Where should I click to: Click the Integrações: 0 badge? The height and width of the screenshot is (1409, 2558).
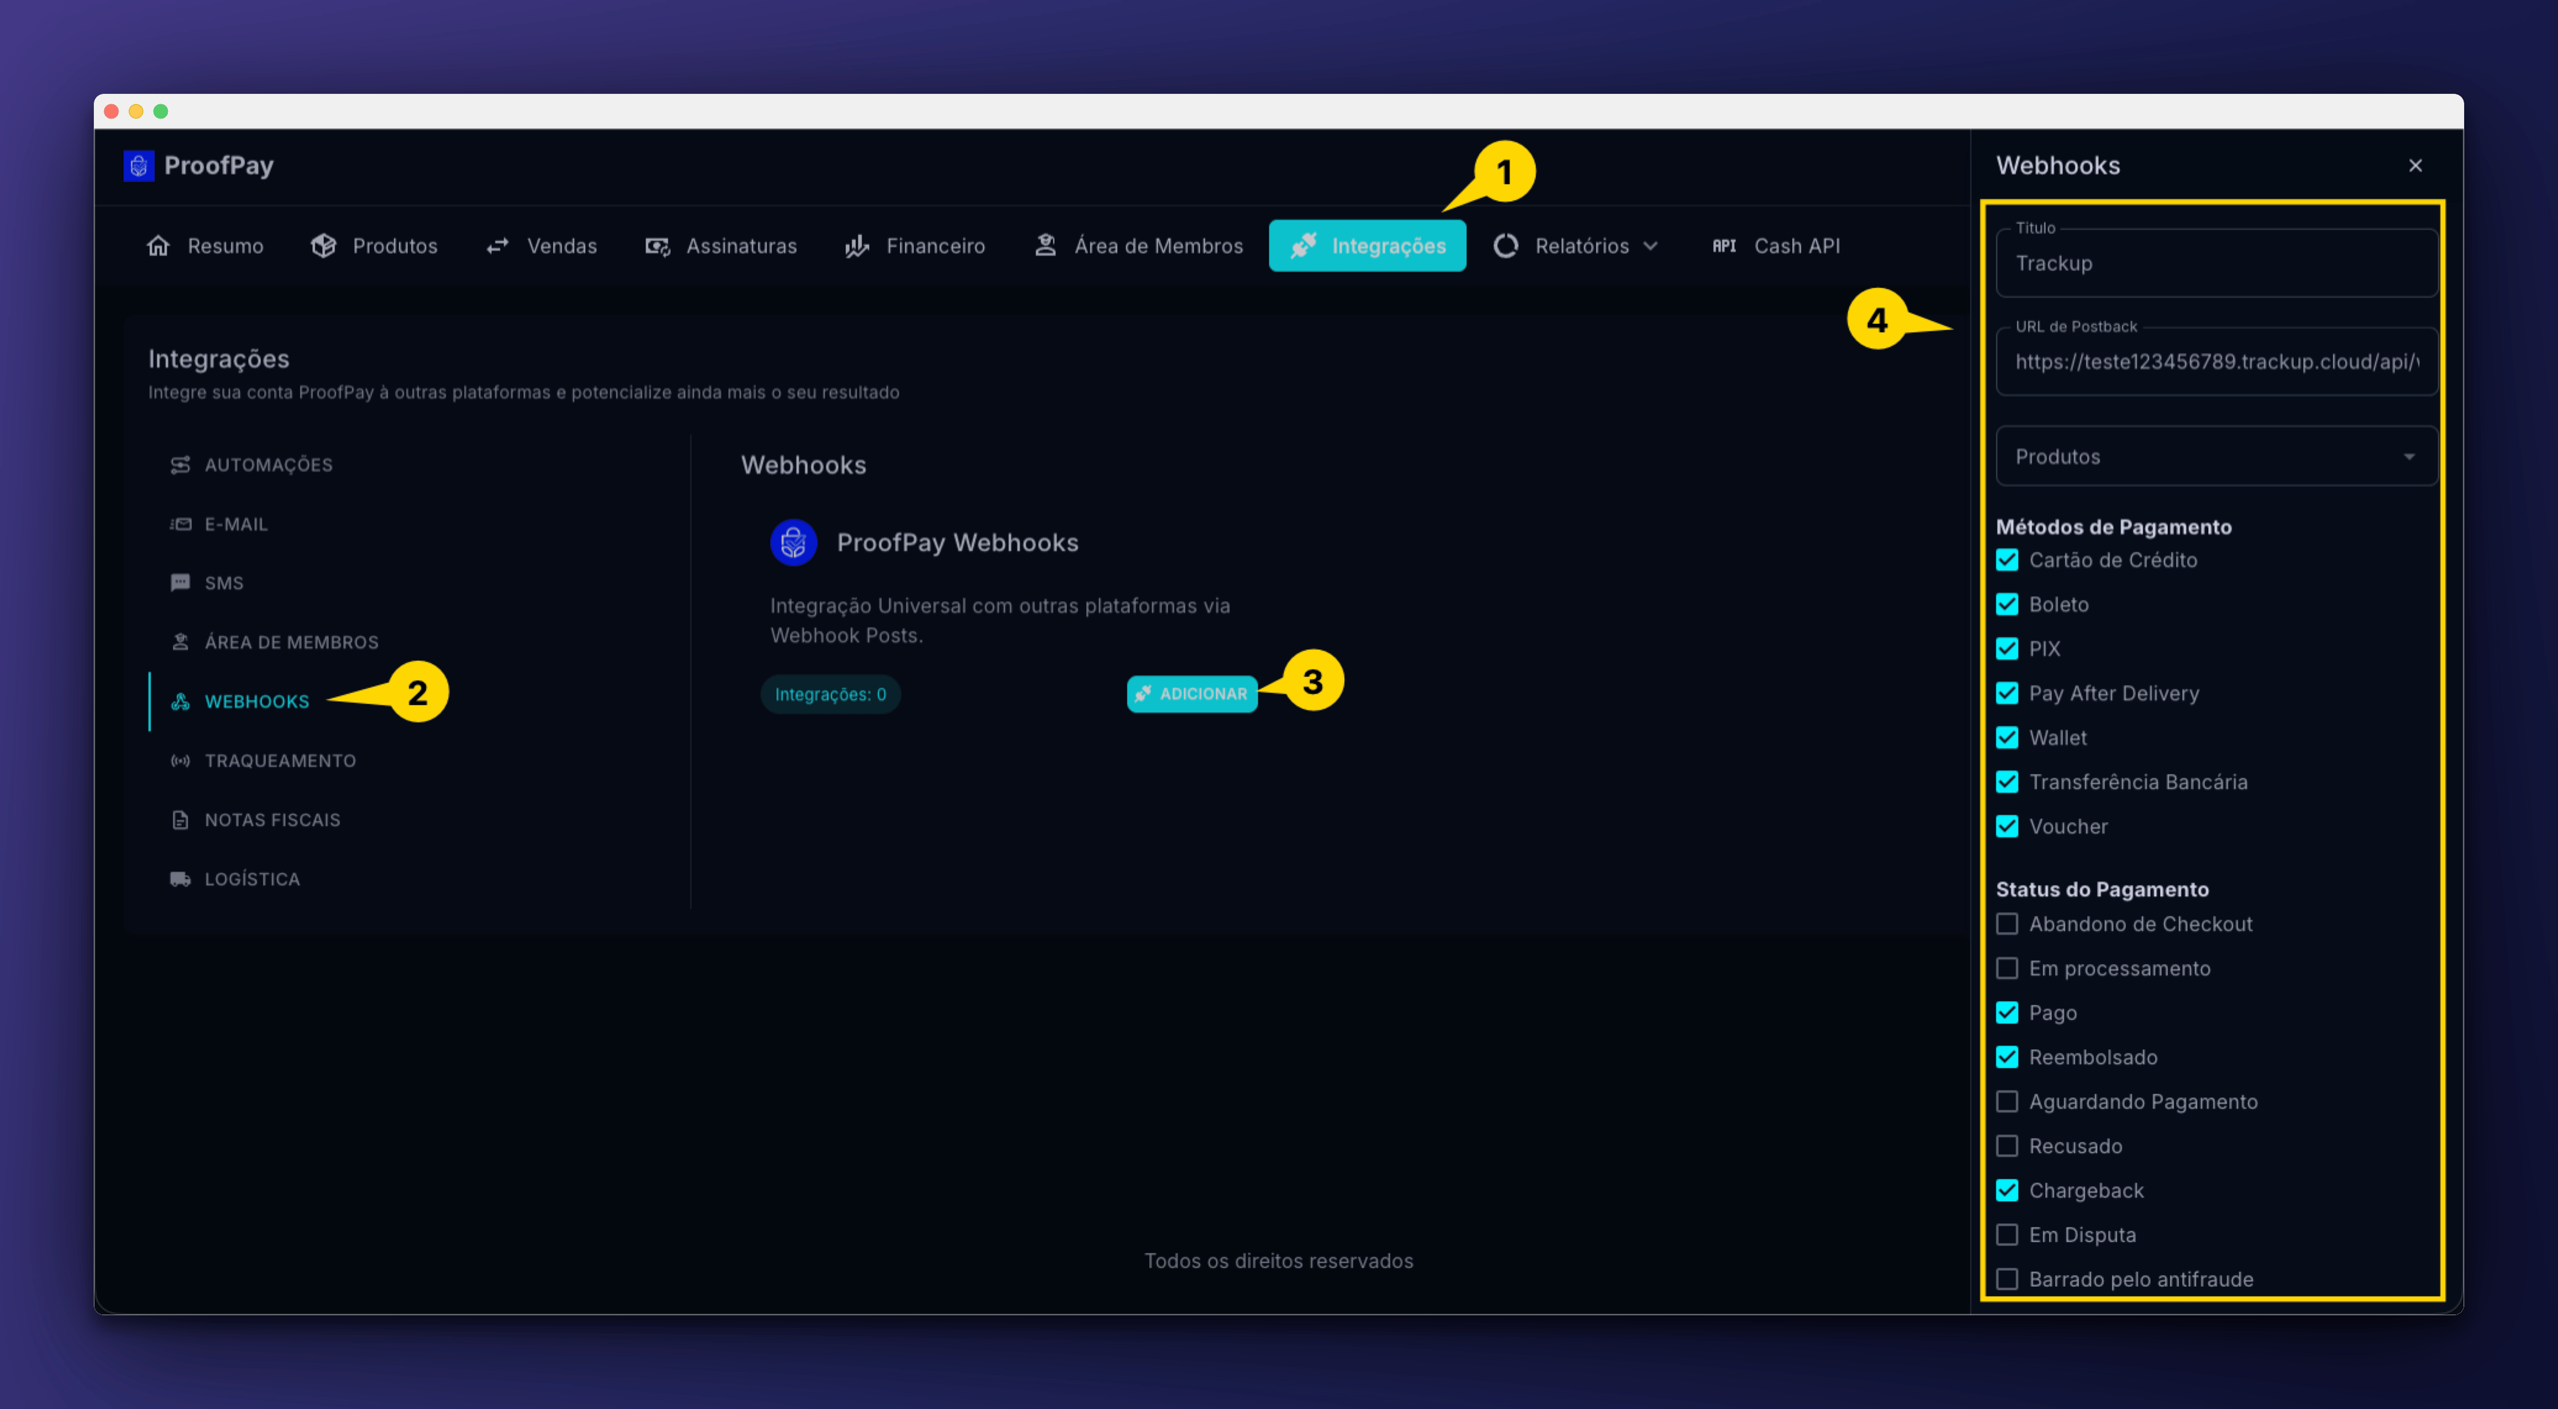tap(830, 694)
